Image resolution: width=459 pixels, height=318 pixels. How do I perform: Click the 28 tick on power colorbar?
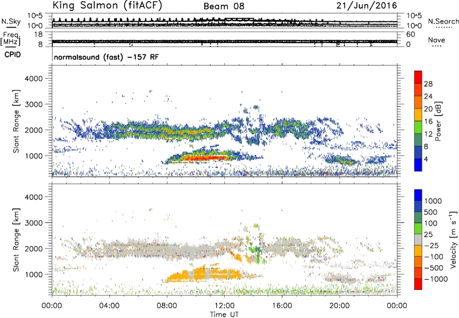[x=428, y=84]
